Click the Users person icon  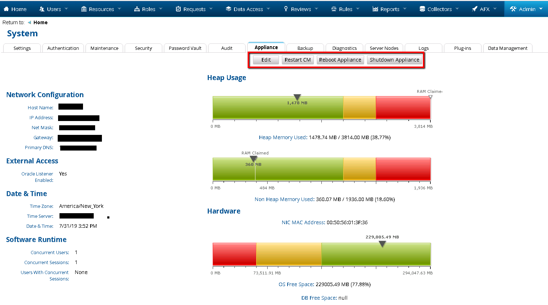pos(42,9)
